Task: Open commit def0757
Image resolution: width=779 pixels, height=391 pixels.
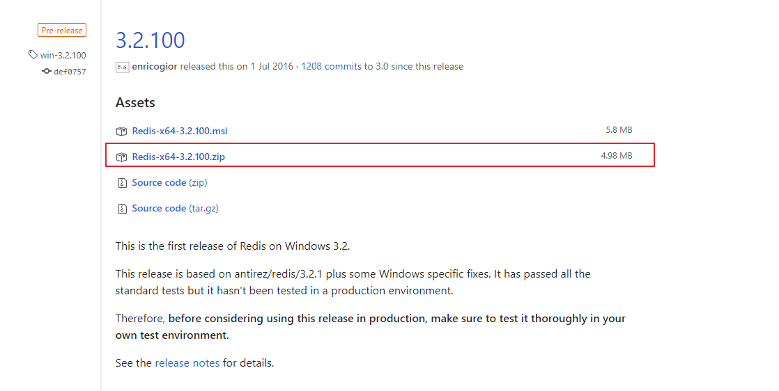Action: click(x=70, y=72)
